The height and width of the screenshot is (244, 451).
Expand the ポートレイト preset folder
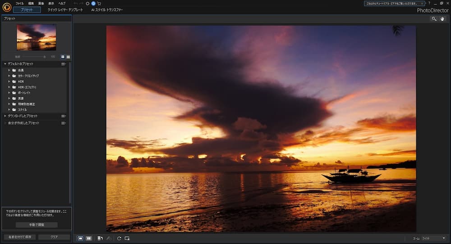point(9,93)
